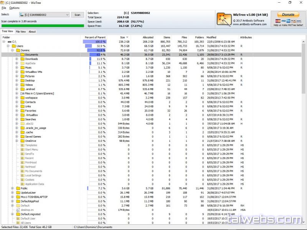The image size is (307, 230).
Task: Sort by the Size column header
Action: [x=122, y=37]
